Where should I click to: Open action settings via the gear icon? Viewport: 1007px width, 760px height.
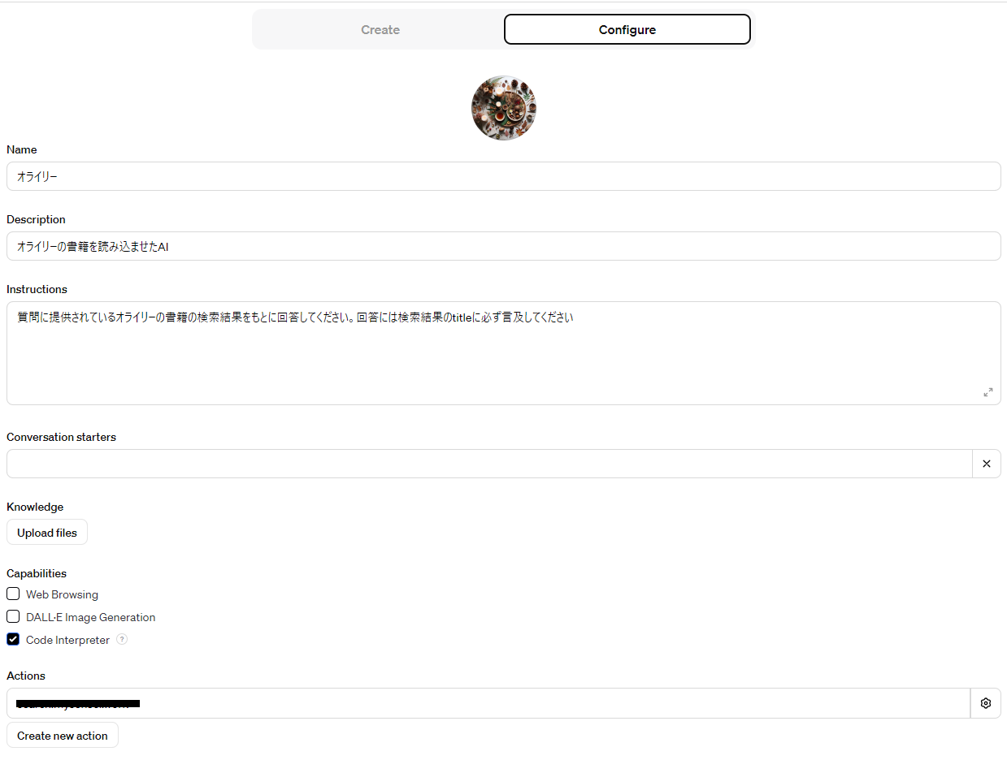tap(985, 703)
